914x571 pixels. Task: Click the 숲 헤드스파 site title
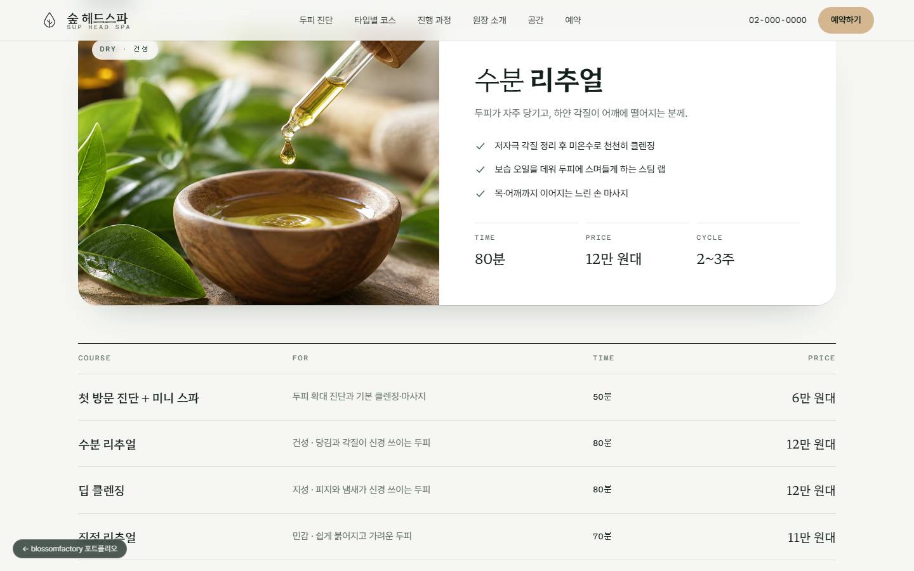98,18
